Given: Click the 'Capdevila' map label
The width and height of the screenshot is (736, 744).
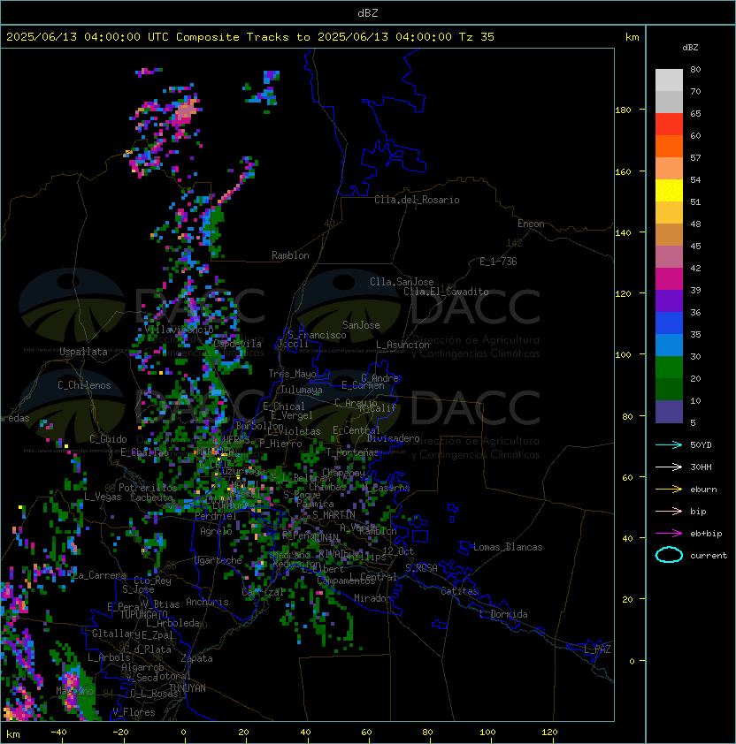Looking at the screenshot, I should (237, 344).
